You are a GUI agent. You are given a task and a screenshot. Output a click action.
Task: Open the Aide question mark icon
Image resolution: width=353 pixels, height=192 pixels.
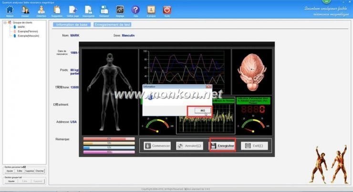click(135, 10)
